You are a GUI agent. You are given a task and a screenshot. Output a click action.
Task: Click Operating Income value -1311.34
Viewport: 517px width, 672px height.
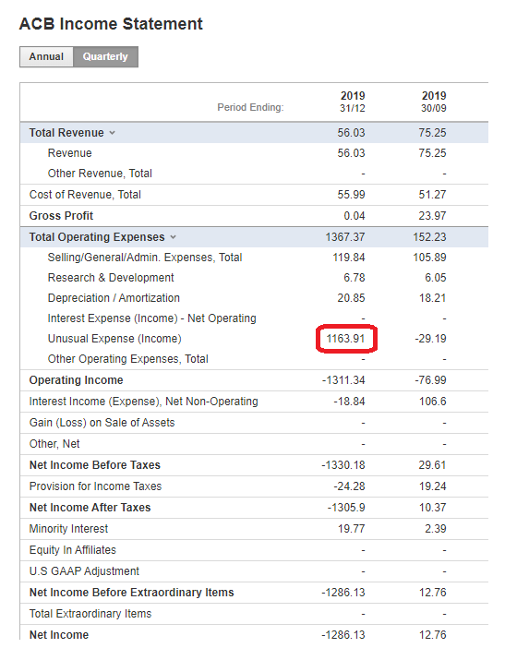(343, 380)
